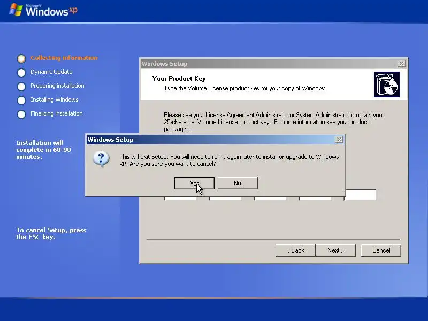Focus the second product key field
Viewport: 428px width, 321px height.
(225, 198)
